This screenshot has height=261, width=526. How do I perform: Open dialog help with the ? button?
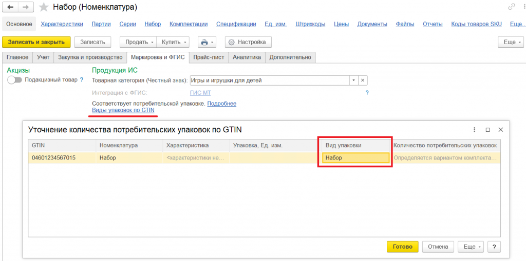[x=494, y=247]
